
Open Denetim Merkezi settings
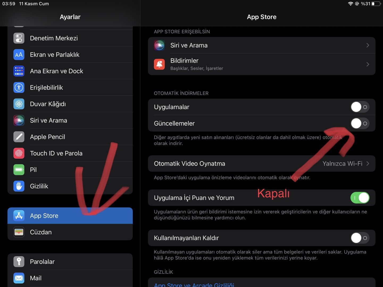pos(70,38)
